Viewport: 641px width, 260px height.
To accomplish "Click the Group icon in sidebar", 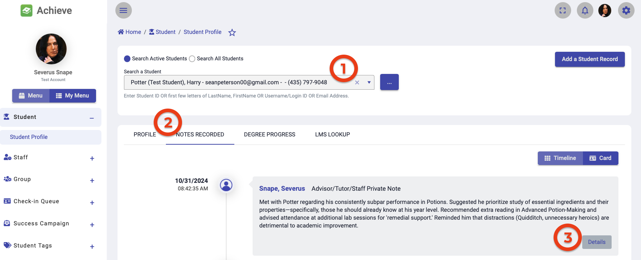I will (x=8, y=179).
